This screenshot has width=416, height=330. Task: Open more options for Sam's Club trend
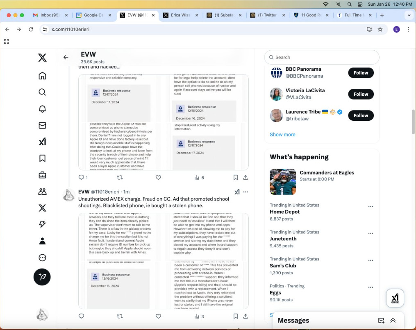pos(371,260)
